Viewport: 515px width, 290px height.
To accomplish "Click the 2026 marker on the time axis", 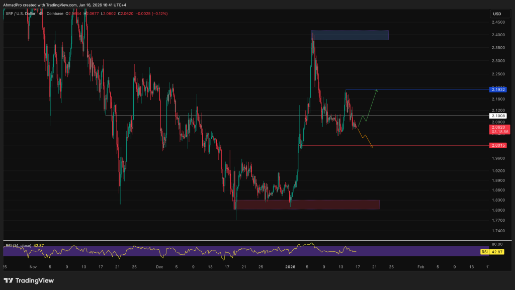I will point(289,267).
